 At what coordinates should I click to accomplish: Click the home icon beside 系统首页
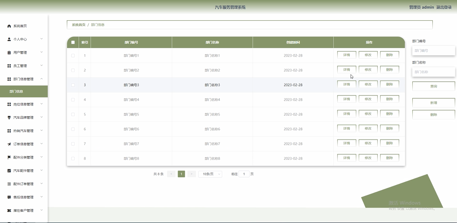click(9, 26)
